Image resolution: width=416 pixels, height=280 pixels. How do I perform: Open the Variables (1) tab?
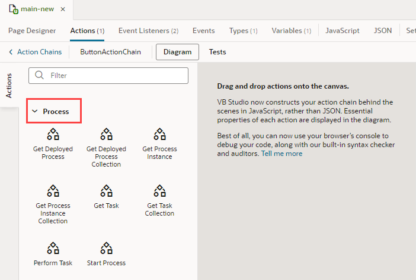pyautogui.click(x=292, y=31)
